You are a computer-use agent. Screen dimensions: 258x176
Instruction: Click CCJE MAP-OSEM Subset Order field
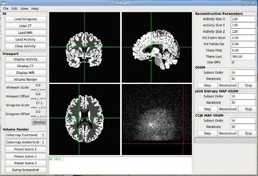point(243,121)
